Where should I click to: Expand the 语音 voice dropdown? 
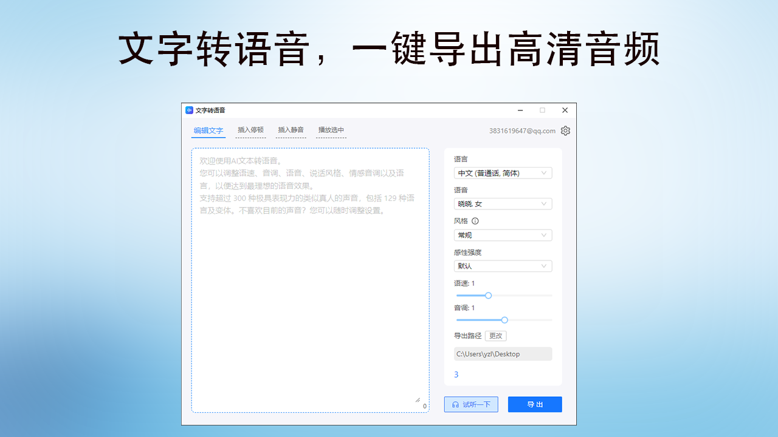(x=503, y=204)
